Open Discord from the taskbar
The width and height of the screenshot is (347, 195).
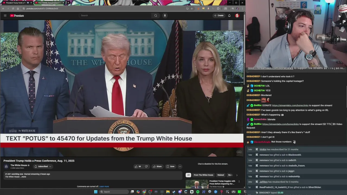[180, 192]
